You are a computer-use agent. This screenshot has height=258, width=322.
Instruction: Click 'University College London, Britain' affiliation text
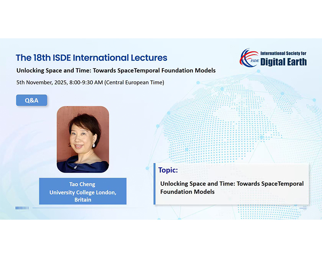point(83,196)
